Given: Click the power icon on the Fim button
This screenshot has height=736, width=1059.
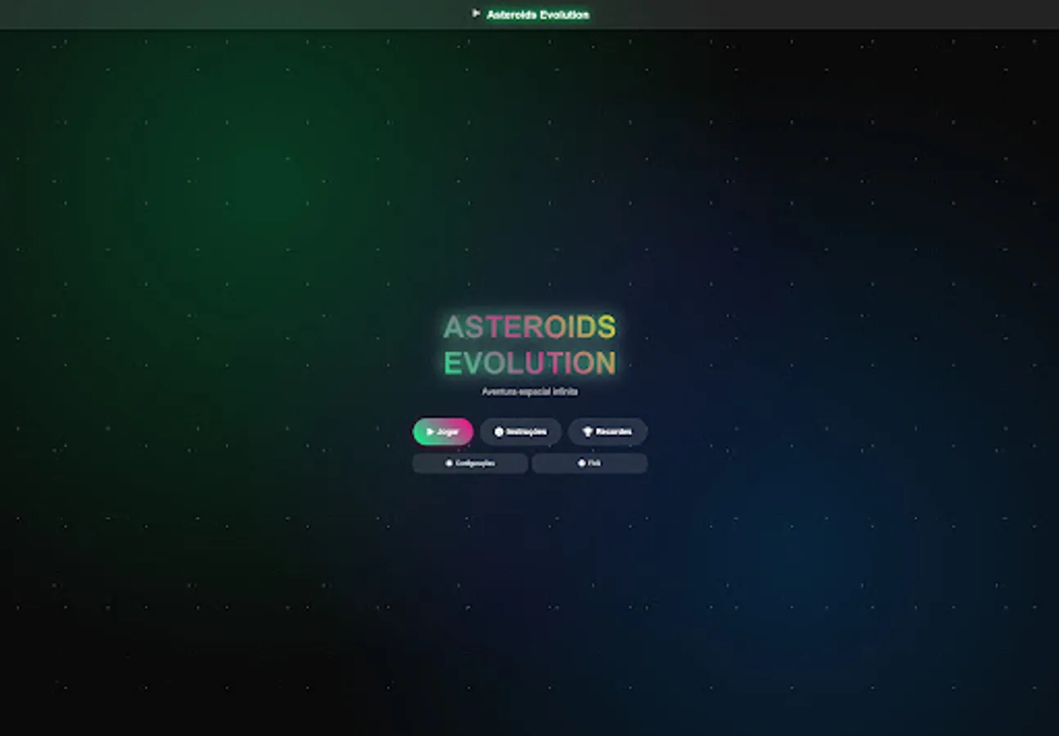Looking at the screenshot, I should (581, 463).
